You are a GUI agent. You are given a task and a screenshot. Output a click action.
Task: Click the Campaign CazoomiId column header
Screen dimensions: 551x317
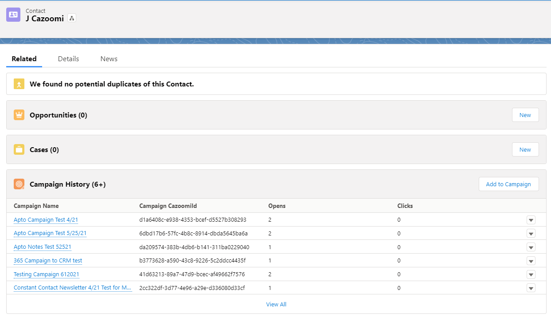point(168,206)
